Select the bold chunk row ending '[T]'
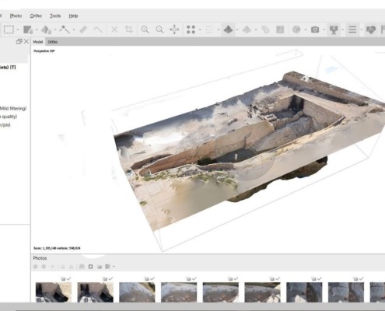The height and width of the screenshot is (311, 385). 8,67
